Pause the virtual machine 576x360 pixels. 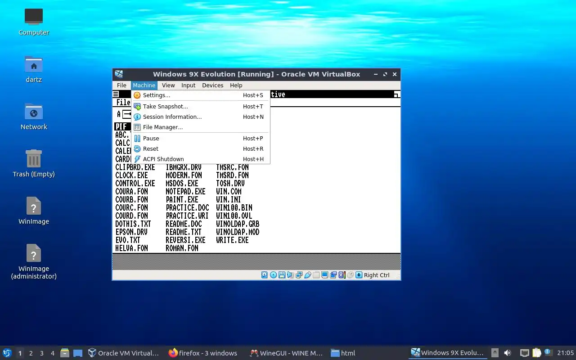(x=201, y=139)
